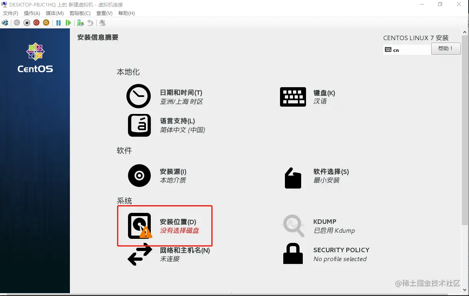This screenshot has width=469, height=296.
Task: Click 汉语 keyboard text
Action: (320, 101)
